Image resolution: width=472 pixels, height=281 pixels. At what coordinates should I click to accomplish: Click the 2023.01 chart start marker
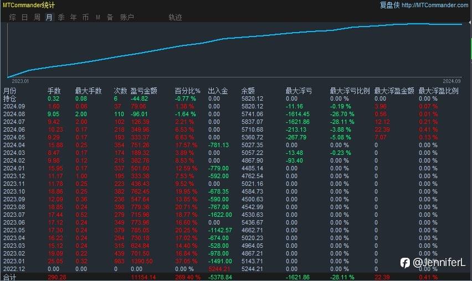(x=20, y=81)
